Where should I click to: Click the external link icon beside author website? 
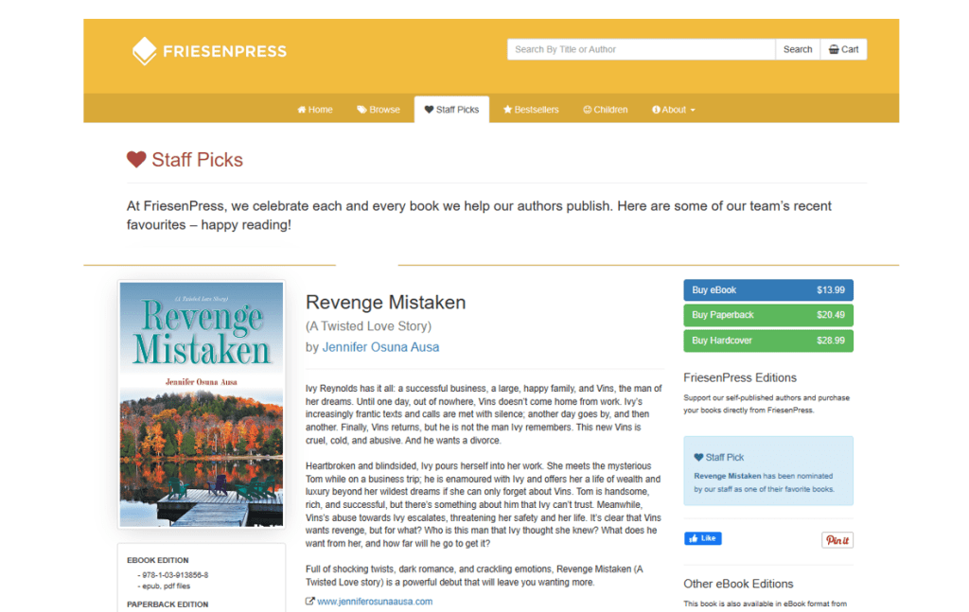(310, 602)
